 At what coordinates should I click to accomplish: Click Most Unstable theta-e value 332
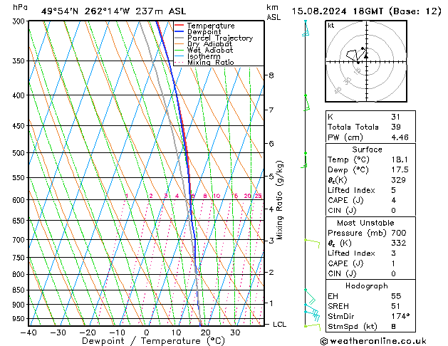[399, 243]
